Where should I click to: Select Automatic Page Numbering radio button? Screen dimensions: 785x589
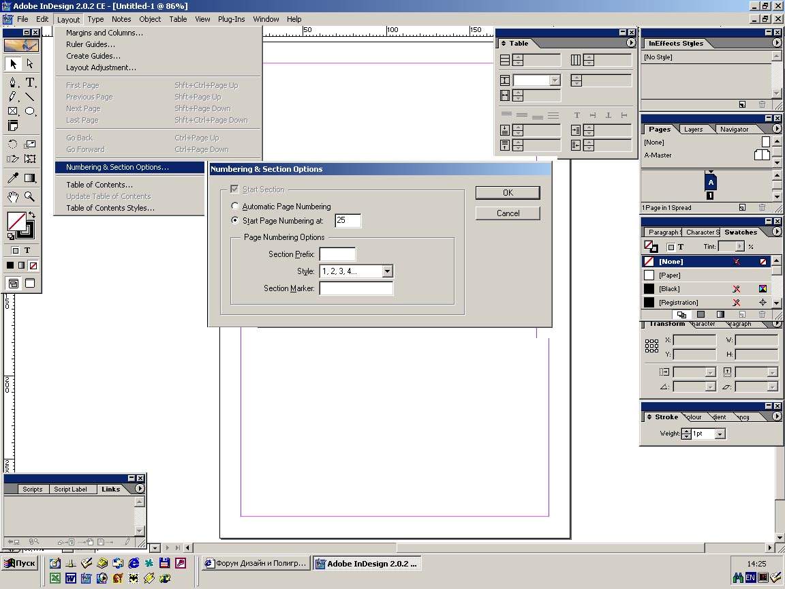[x=235, y=207]
